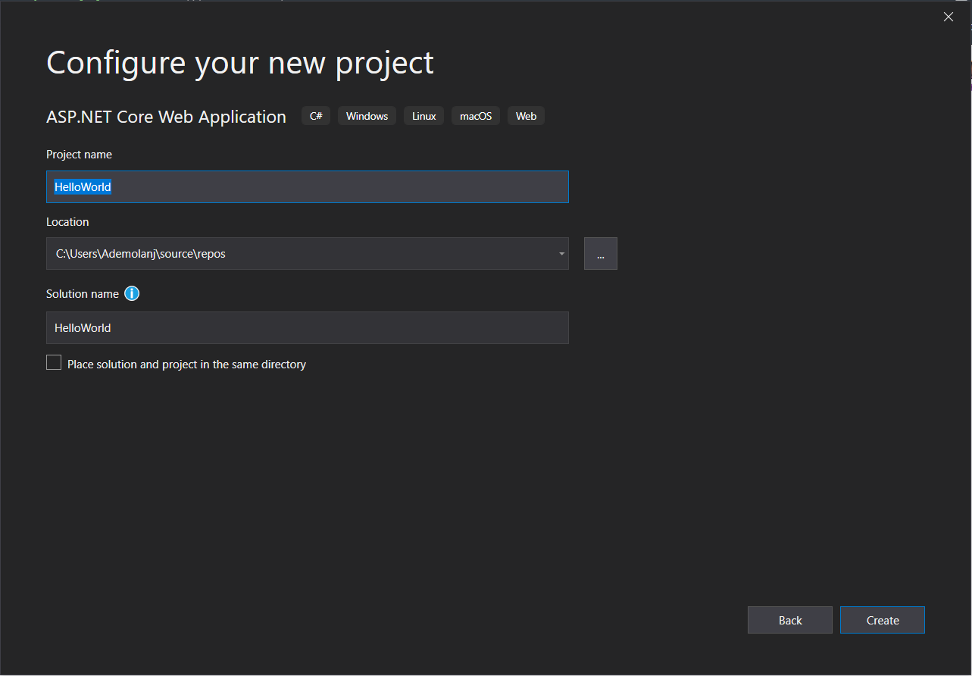
Task: Click the dialog close X icon
Action: pos(948,16)
